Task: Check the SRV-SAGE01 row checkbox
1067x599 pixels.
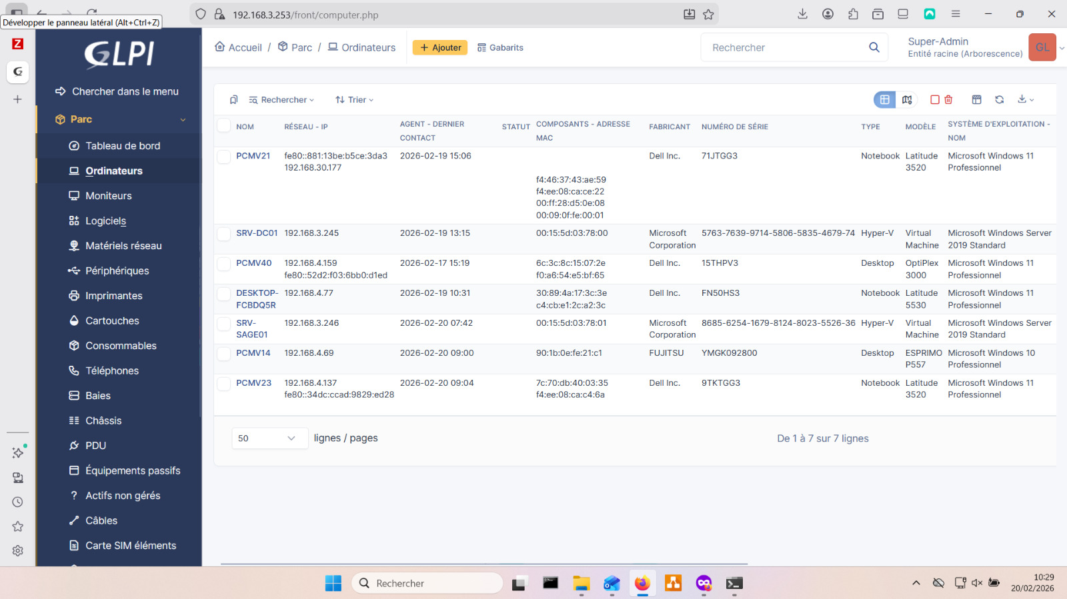Action: (x=224, y=324)
